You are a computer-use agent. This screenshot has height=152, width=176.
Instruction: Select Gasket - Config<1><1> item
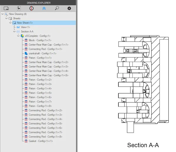point(41,141)
